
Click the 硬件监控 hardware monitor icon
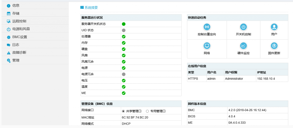243,46
